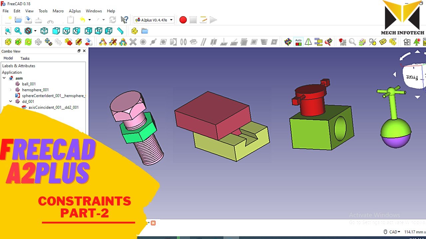Switch to isometric view cube

(44, 31)
